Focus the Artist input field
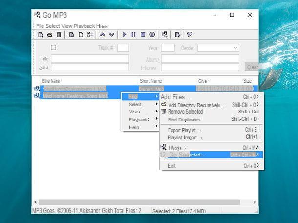The height and width of the screenshot is (223, 298). (x=90, y=67)
